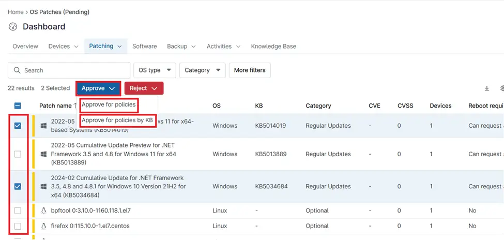Click Windows logo on KB5013889 row

tap(44, 154)
